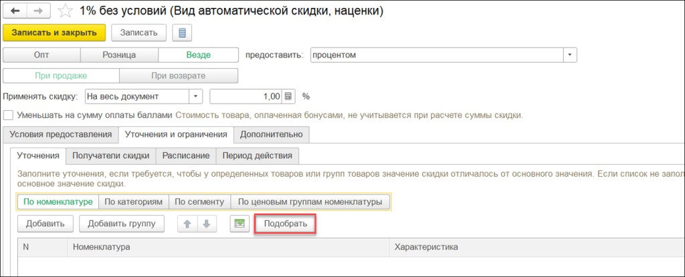
Task: Expand the предоставить процентом dropdown
Action: (x=569, y=55)
